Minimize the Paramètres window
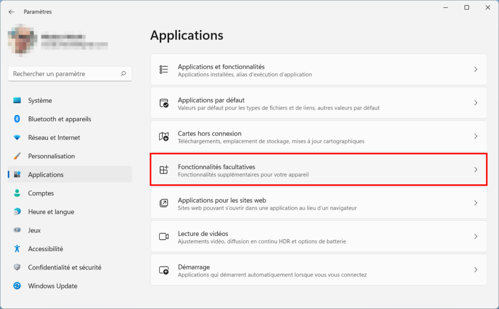 click(x=445, y=7)
